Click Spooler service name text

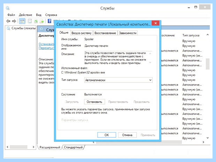[89, 39]
